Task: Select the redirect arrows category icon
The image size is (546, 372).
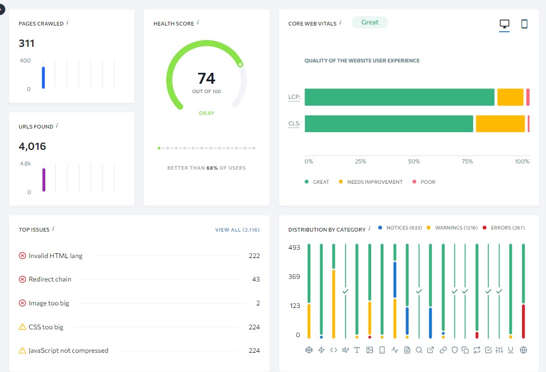Action: tap(477, 350)
